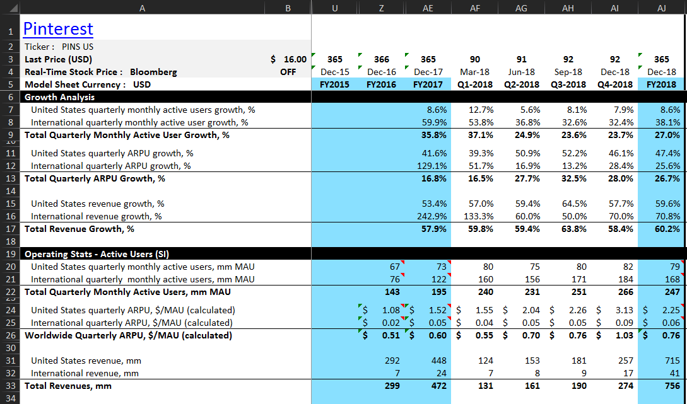Click the OFF real-time stock price cell
Viewport: 687px width, 404px height.
(x=288, y=72)
